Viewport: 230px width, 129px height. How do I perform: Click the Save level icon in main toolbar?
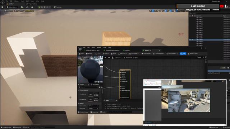tap(3, 7)
